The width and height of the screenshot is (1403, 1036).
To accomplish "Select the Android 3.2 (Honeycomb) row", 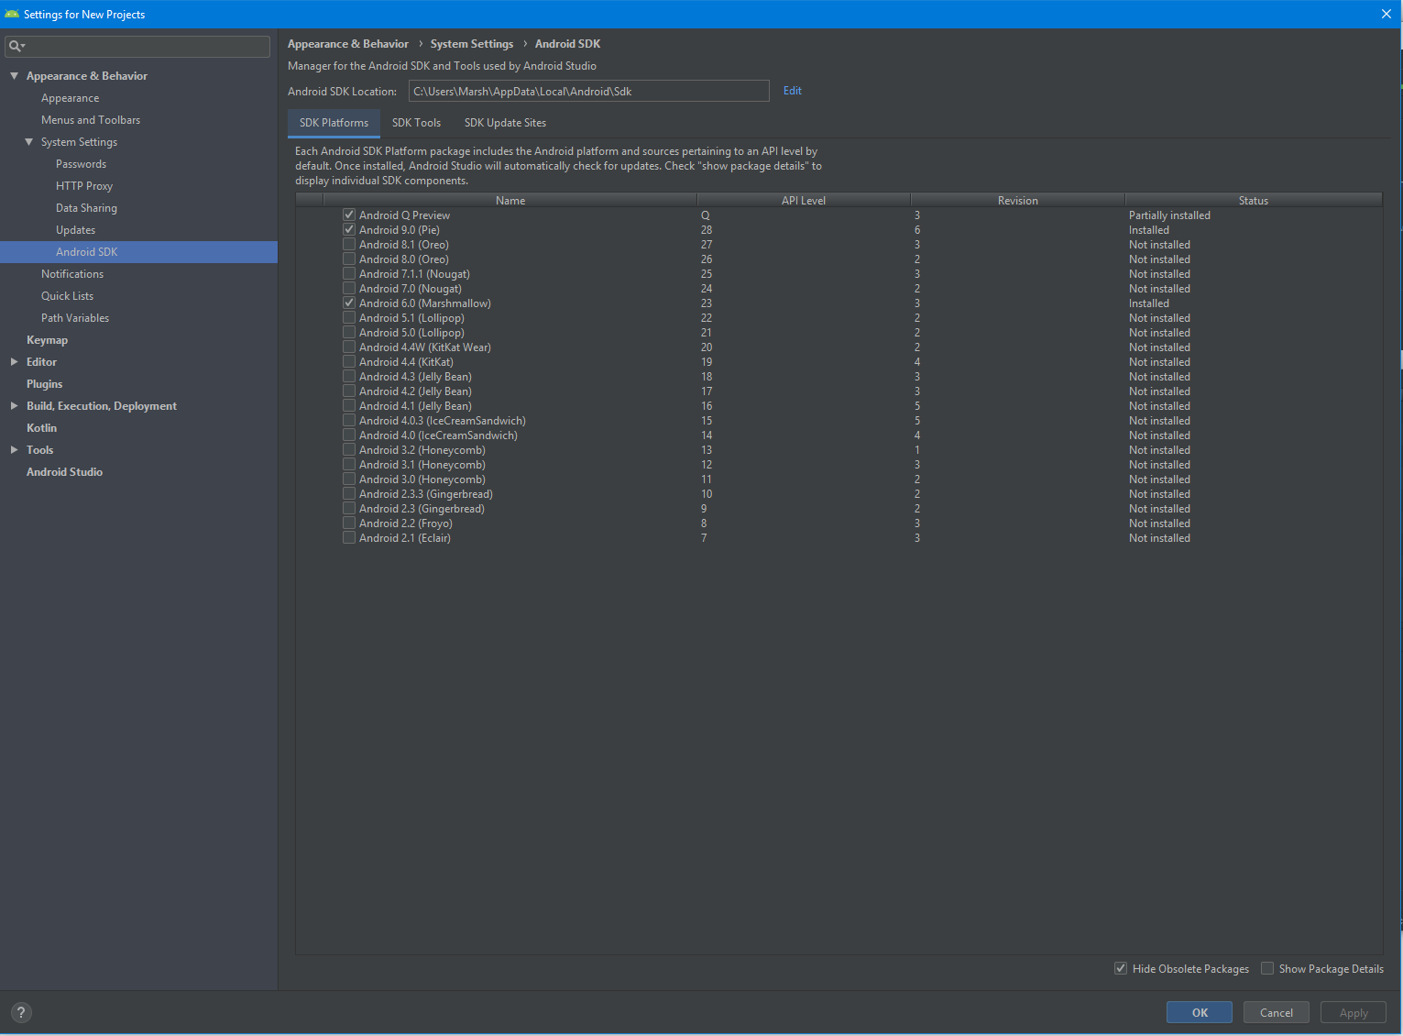I will tap(839, 449).
